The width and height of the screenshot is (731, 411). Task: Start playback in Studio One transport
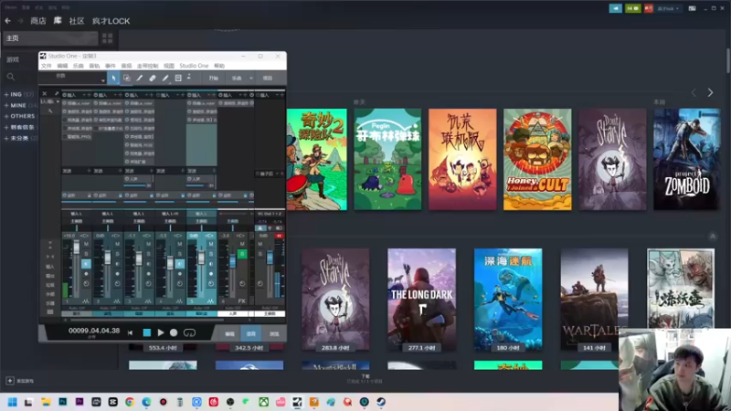161,332
